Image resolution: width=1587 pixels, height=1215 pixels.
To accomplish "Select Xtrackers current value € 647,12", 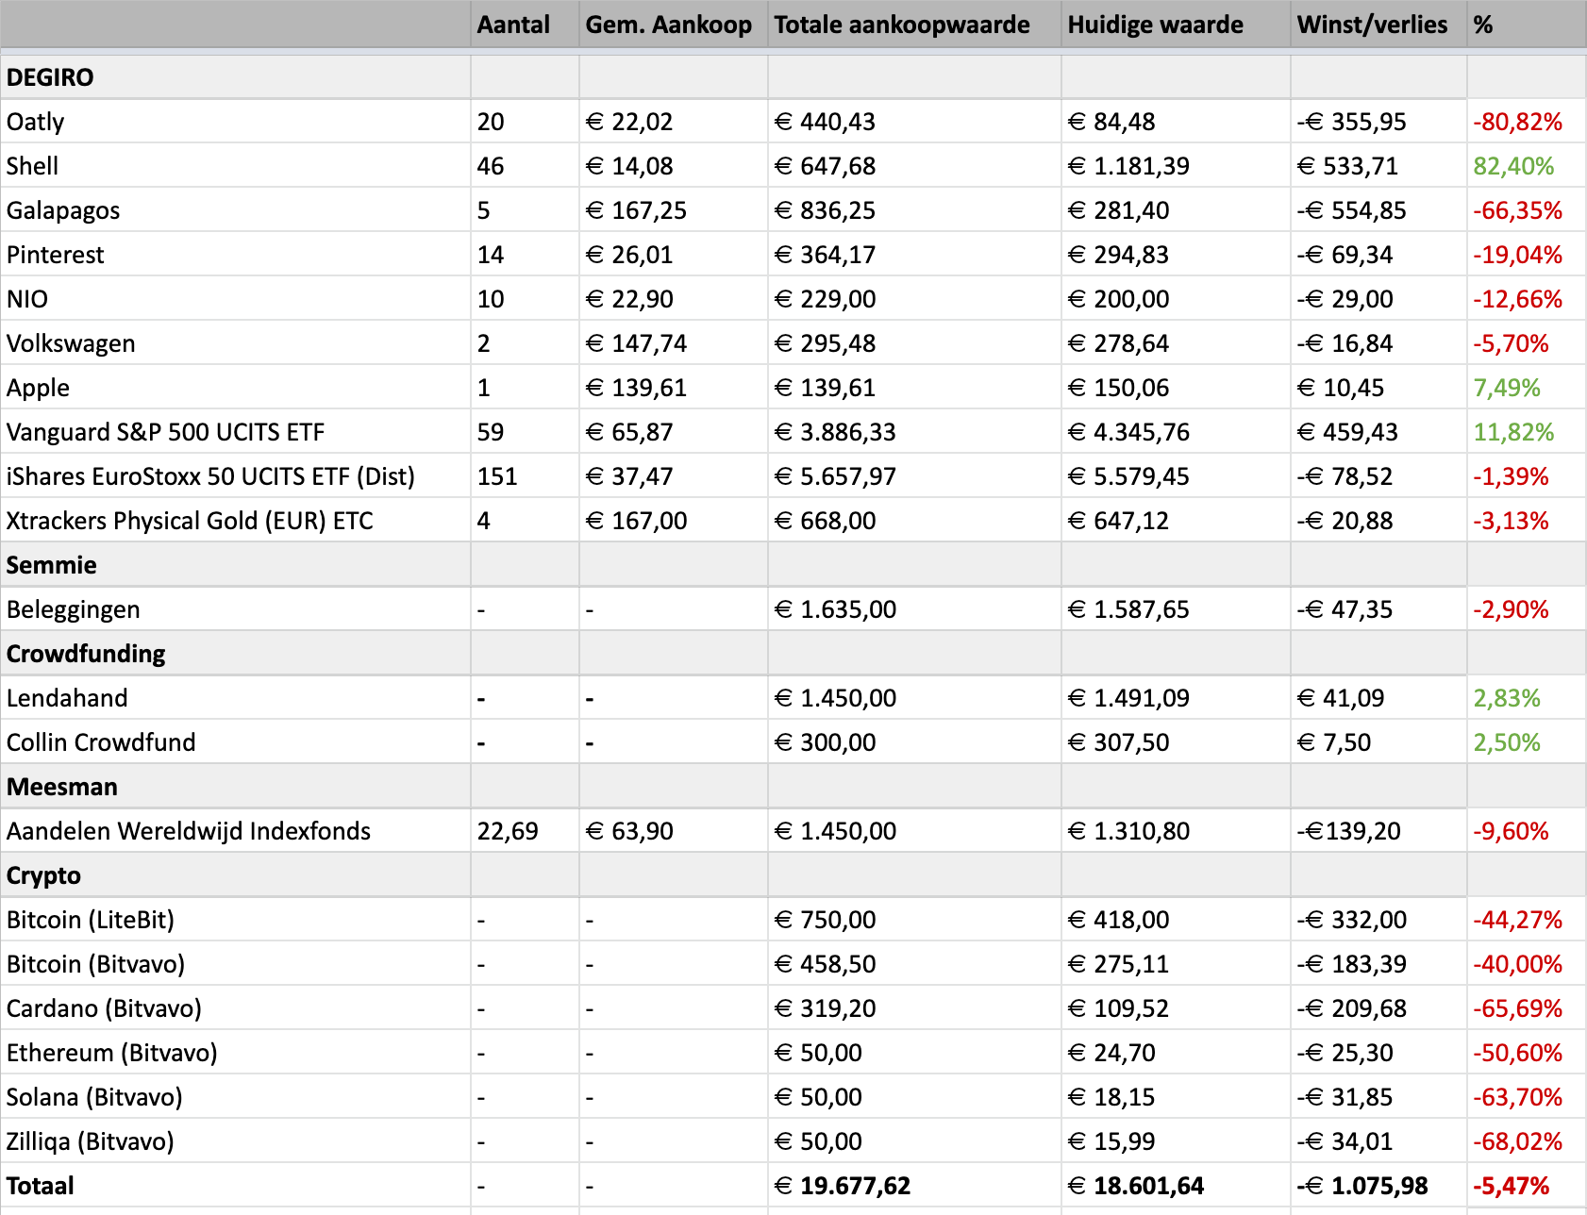I will click(1176, 521).
